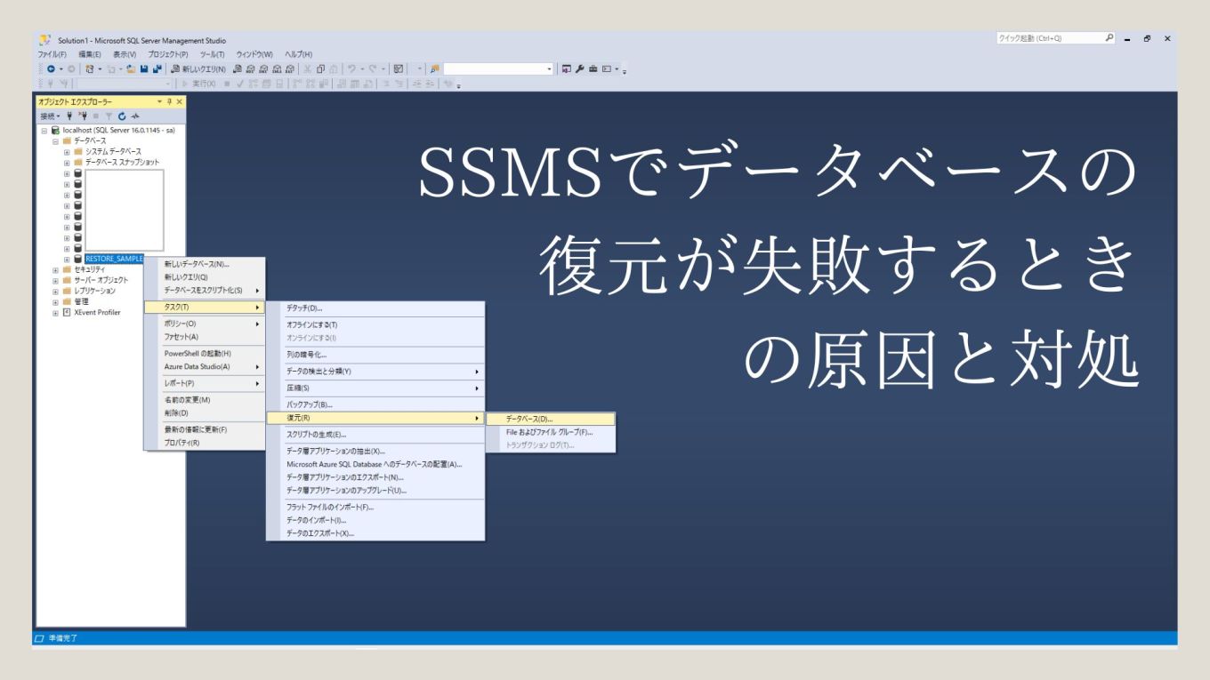Open the empty combo box in main toolbar
The height and width of the screenshot is (680, 1210).
(x=498, y=68)
